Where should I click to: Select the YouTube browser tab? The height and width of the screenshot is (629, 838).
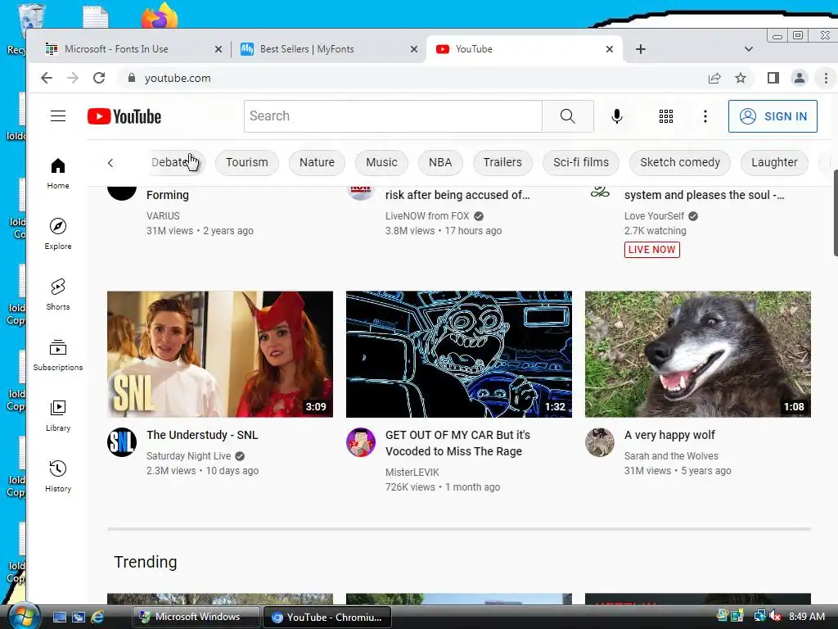point(524,49)
